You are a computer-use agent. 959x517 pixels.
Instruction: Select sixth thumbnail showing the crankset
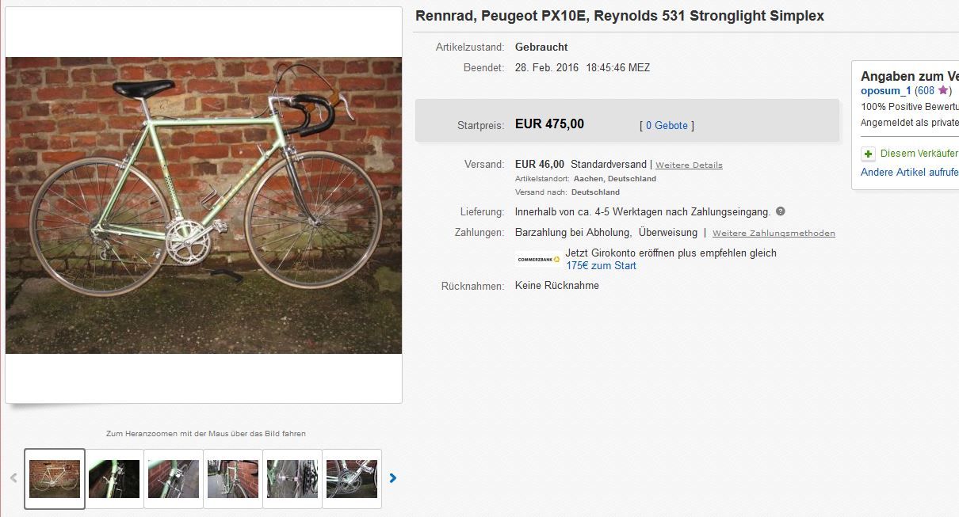(x=352, y=478)
